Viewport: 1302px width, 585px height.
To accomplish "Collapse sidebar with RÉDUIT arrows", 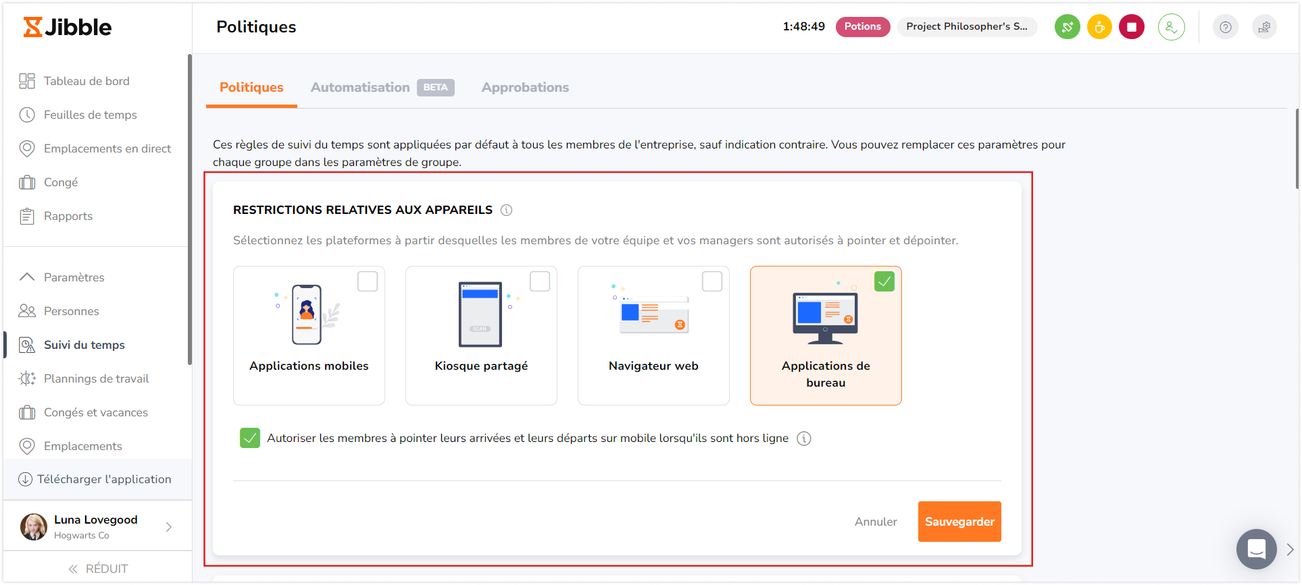I will pyautogui.click(x=74, y=569).
